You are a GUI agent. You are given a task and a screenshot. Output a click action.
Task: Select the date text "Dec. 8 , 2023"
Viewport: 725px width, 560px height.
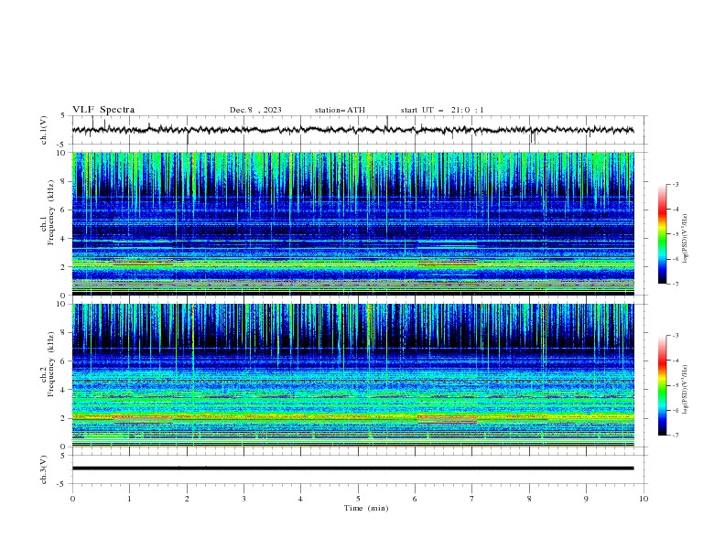255,110
